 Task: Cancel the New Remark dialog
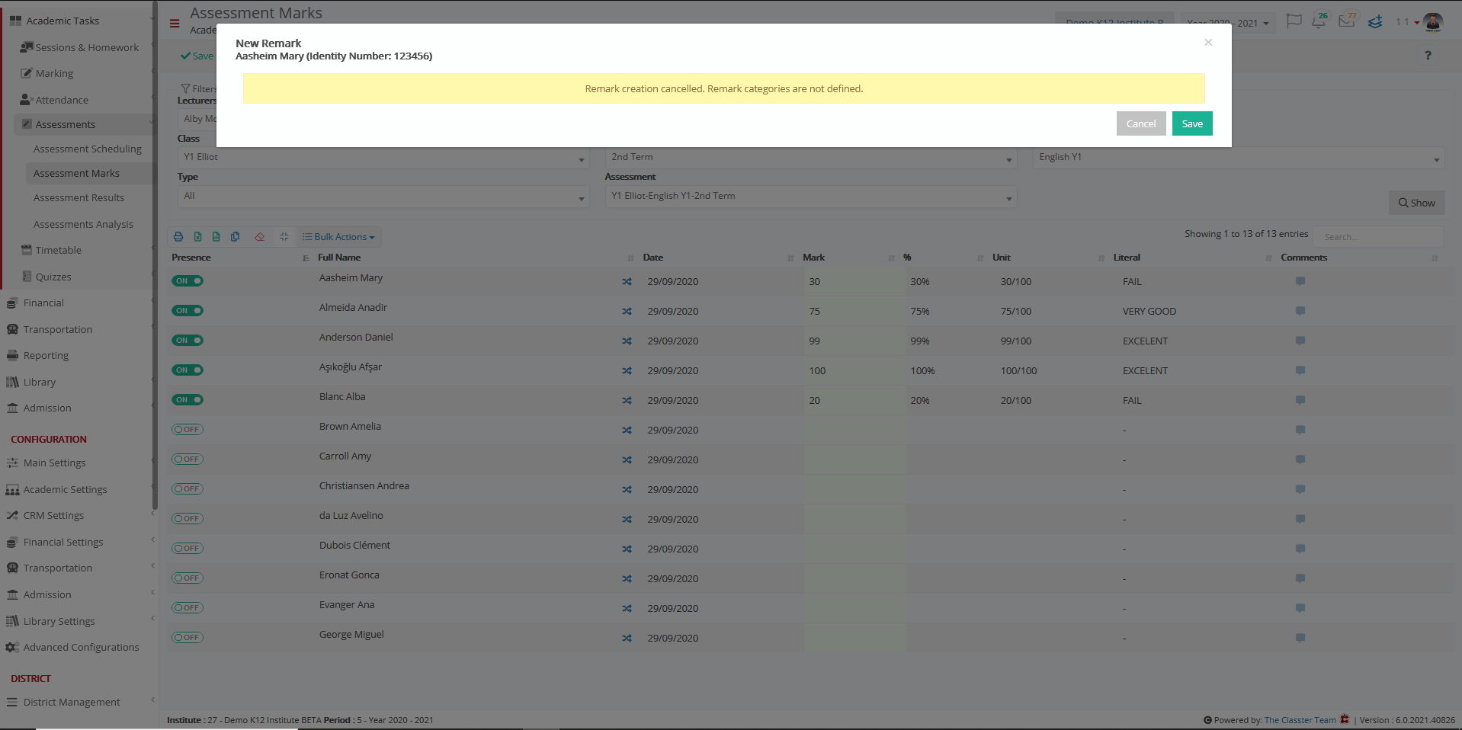(1141, 123)
